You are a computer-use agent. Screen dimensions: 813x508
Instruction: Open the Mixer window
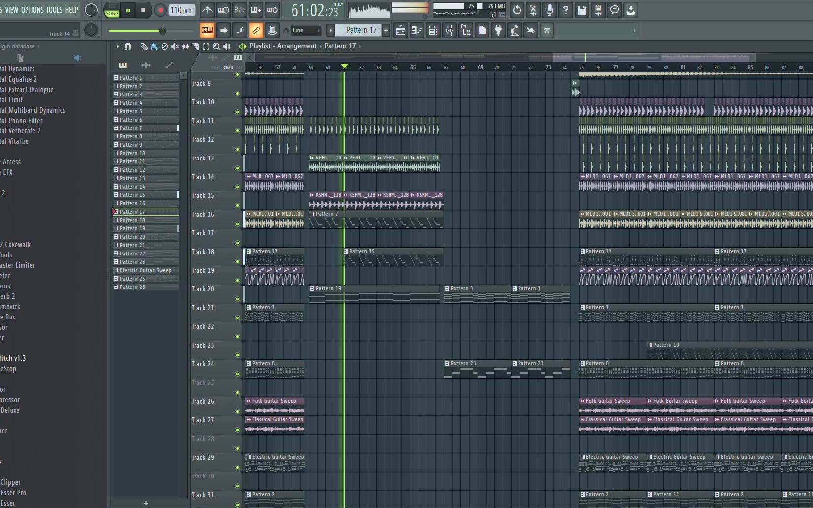tap(450, 31)
